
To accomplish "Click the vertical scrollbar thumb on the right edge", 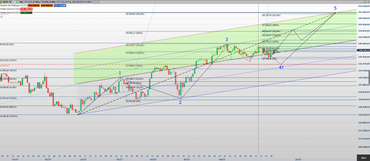I will tap(369, 77).
